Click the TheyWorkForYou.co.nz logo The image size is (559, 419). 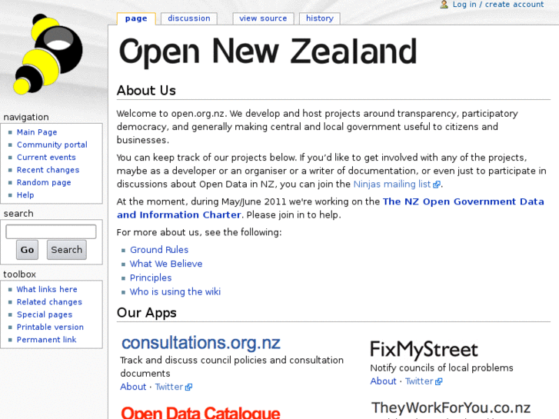[451, 408]
